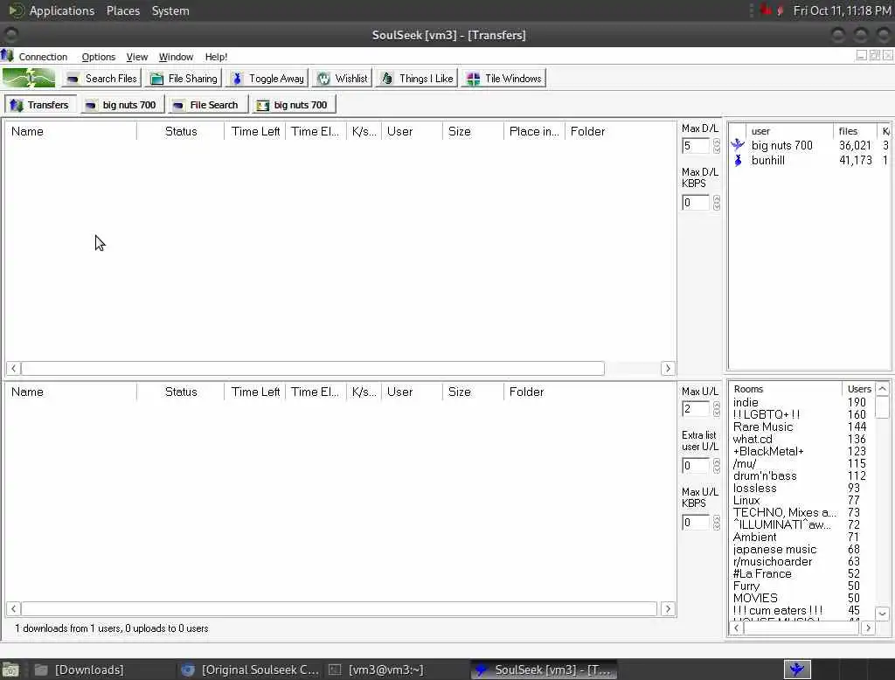Viewport: 895px width, 680px height.
Task: Open Help! menu
Action: pos(216,57)
